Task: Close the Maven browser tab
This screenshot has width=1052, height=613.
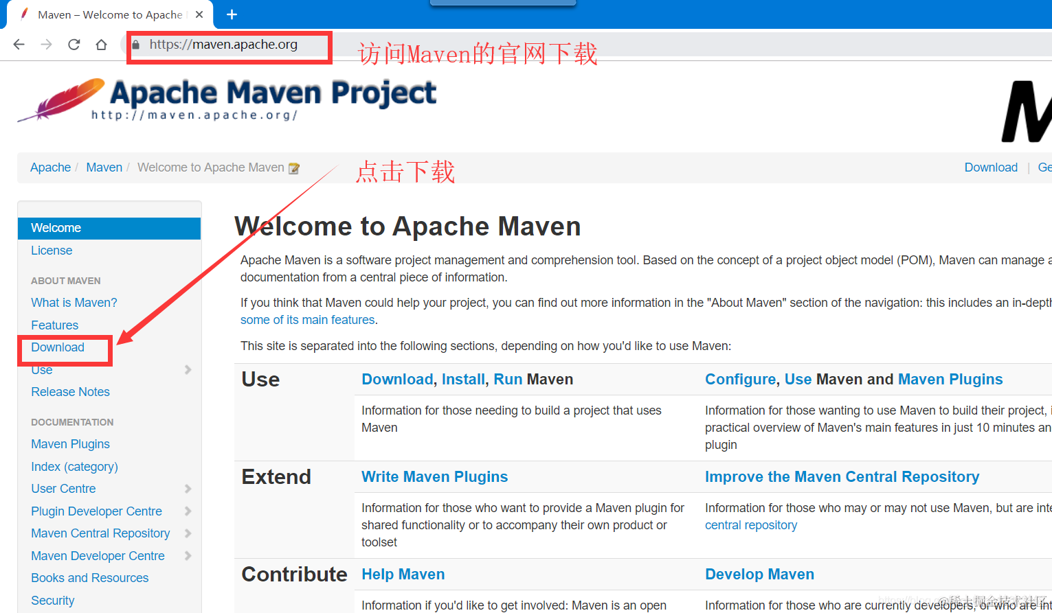Action: [x=199, y=14]
